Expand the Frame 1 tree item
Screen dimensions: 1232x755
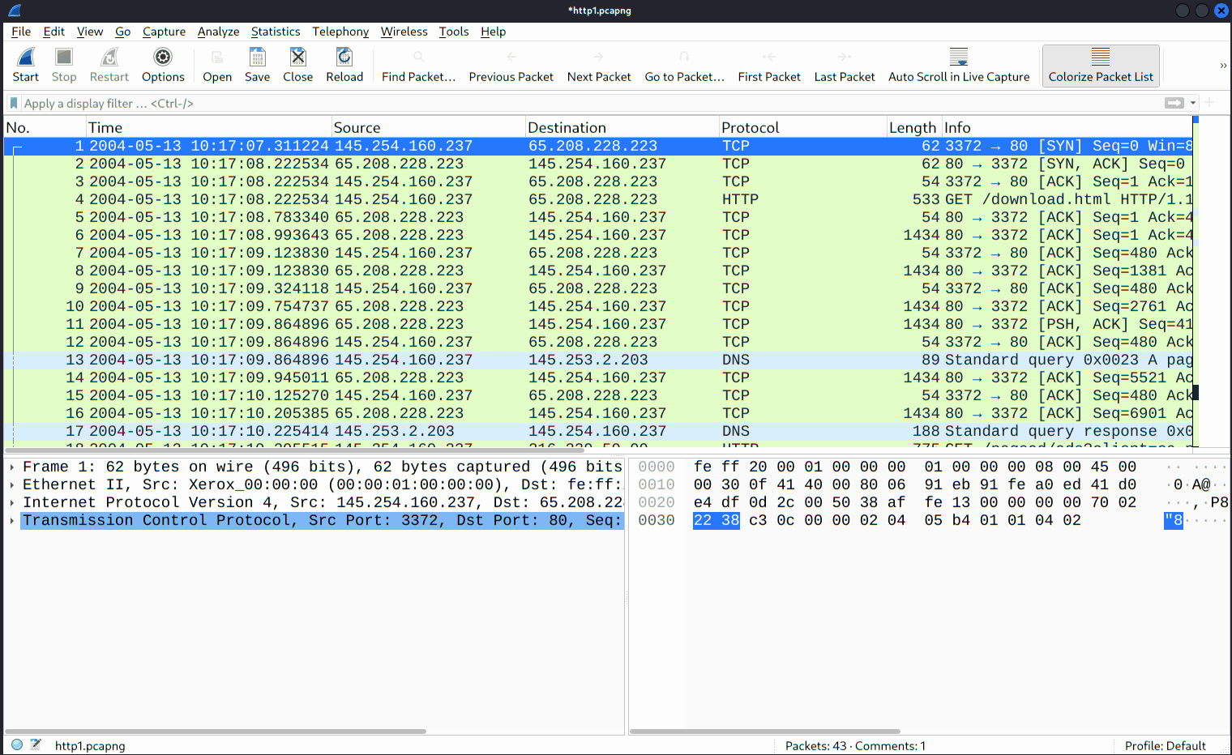(x=12, y=467)
